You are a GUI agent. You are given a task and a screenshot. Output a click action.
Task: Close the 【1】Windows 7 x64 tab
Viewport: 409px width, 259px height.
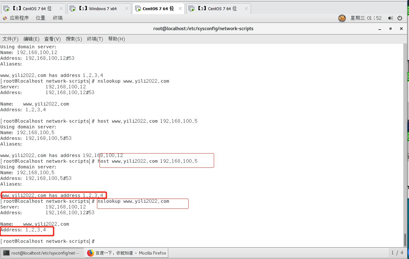pos(126,9)
